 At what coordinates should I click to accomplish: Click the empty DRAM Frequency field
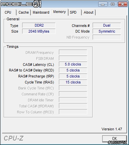[x=73, y=52]
